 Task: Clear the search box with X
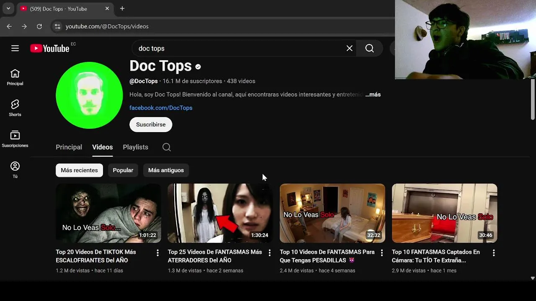350,48
